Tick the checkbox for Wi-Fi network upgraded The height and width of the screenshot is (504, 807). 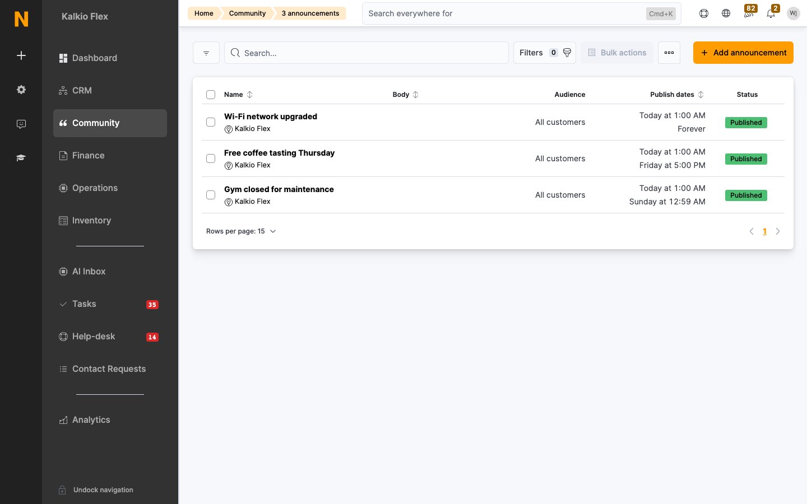coord(211,122)
